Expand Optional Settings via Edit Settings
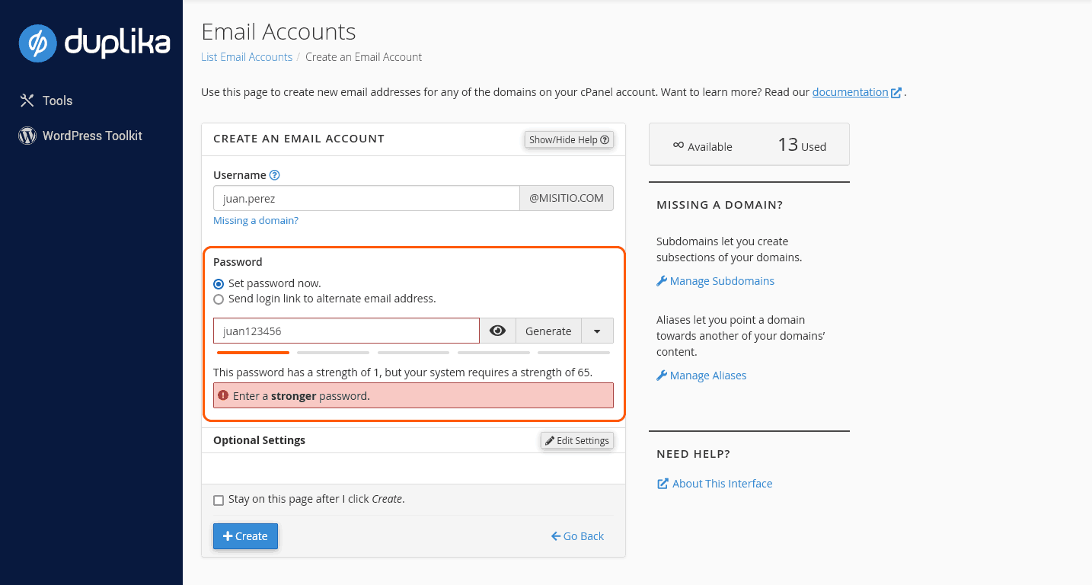 tap(577, 440)
